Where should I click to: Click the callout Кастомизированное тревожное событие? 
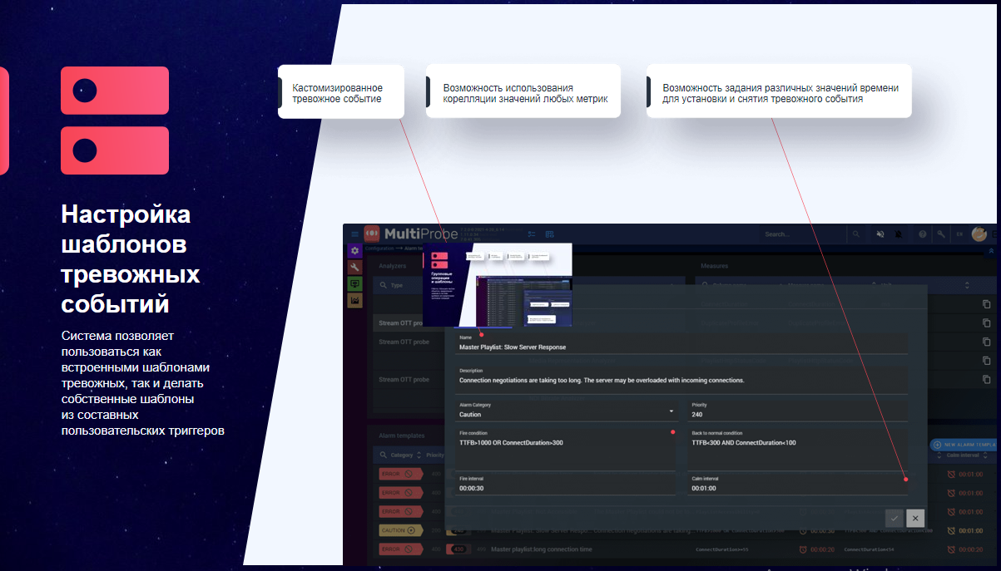pyautogui.click(x=341, y=92)
